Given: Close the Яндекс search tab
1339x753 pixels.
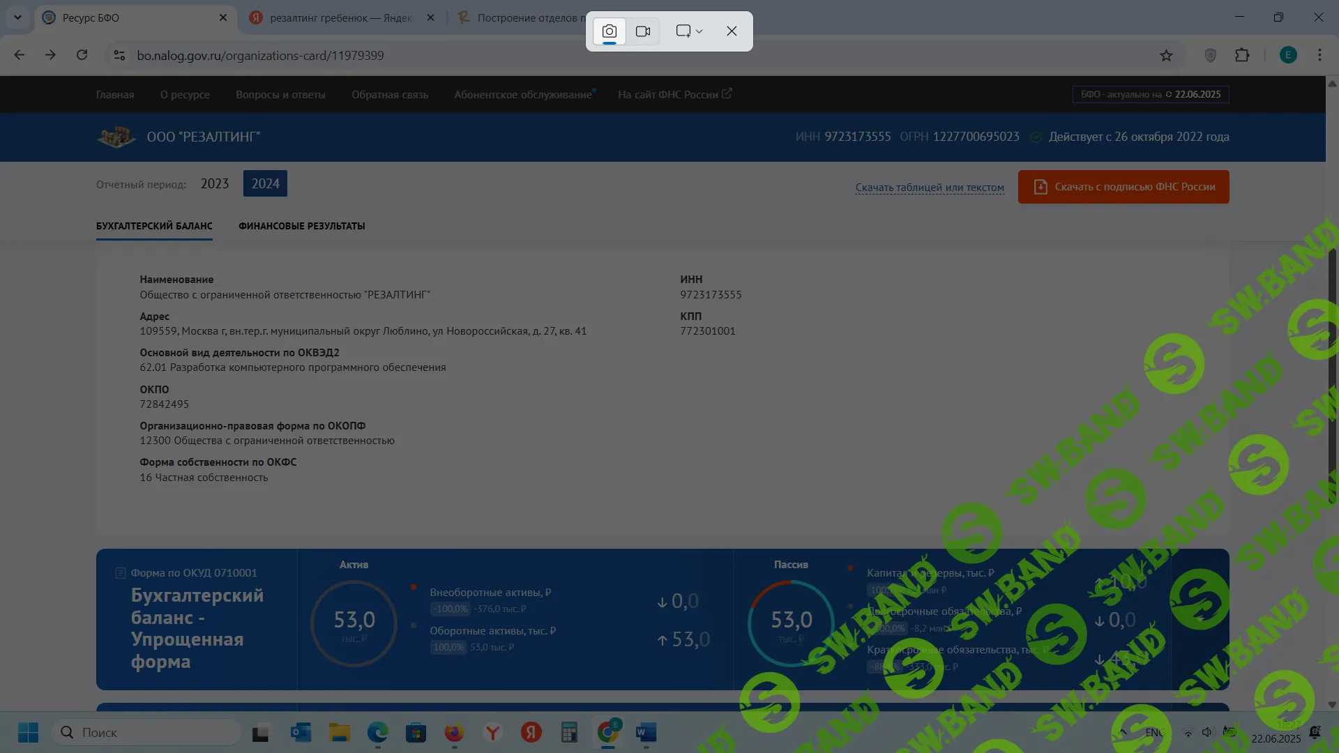Looking at the screenshot, I should [x=430, y=18].
